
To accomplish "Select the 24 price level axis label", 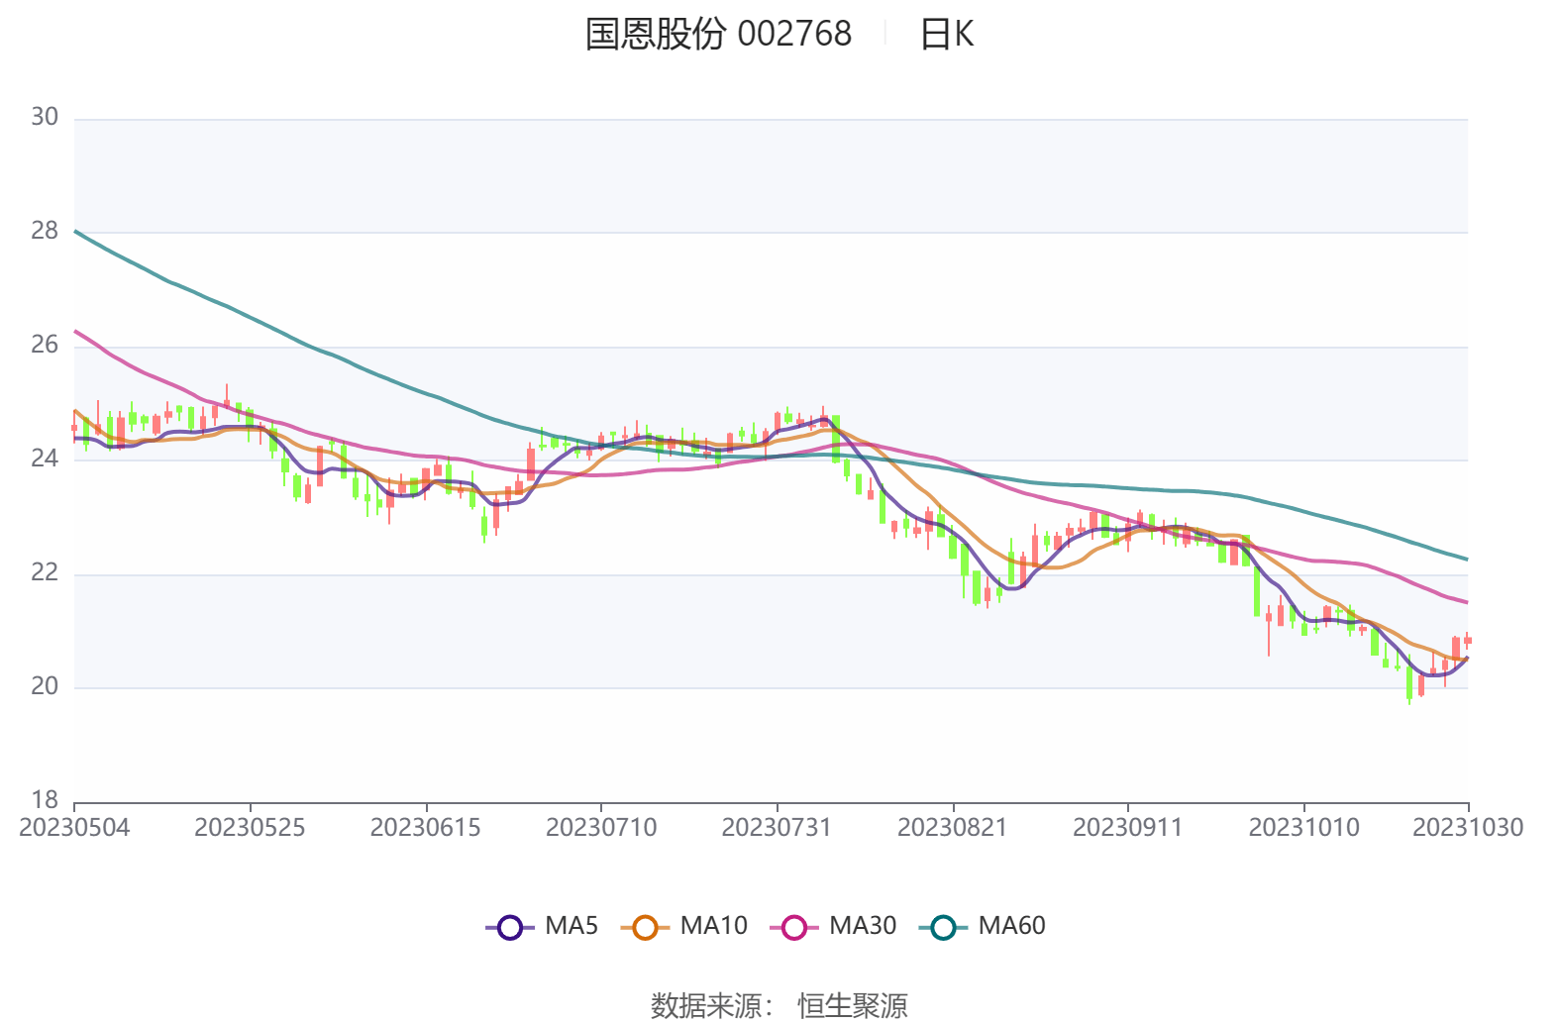I will 45,459.
